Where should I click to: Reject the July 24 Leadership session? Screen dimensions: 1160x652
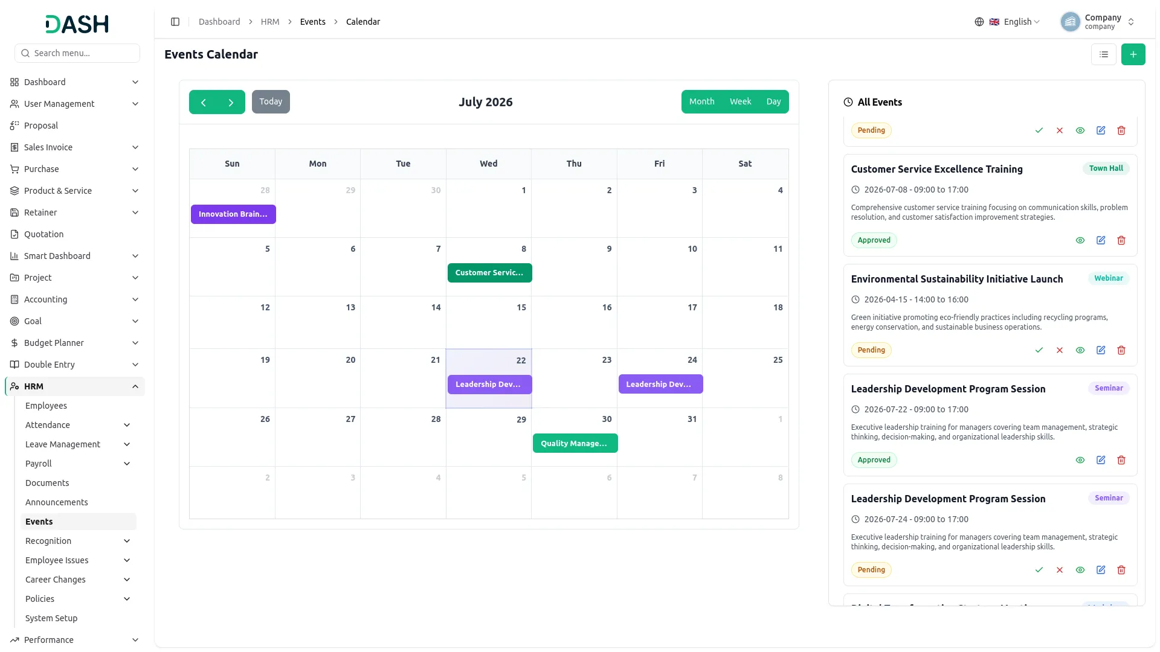pyautogui.click(x=1060, y=570)
